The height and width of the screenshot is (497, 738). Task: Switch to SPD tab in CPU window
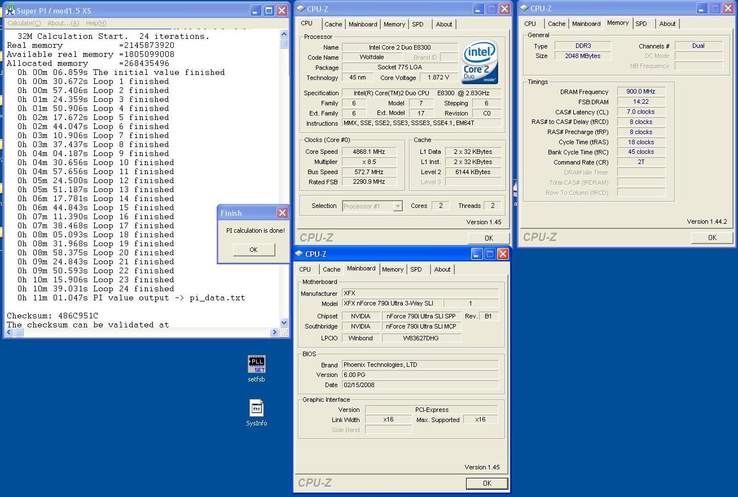[x=418, y=24]
